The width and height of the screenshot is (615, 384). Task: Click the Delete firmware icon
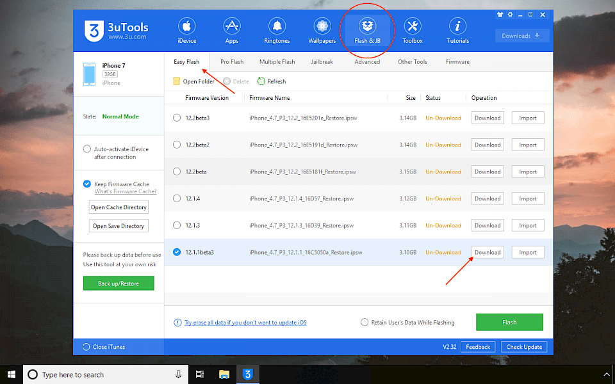pyautogui.click(x=227, y=81)
